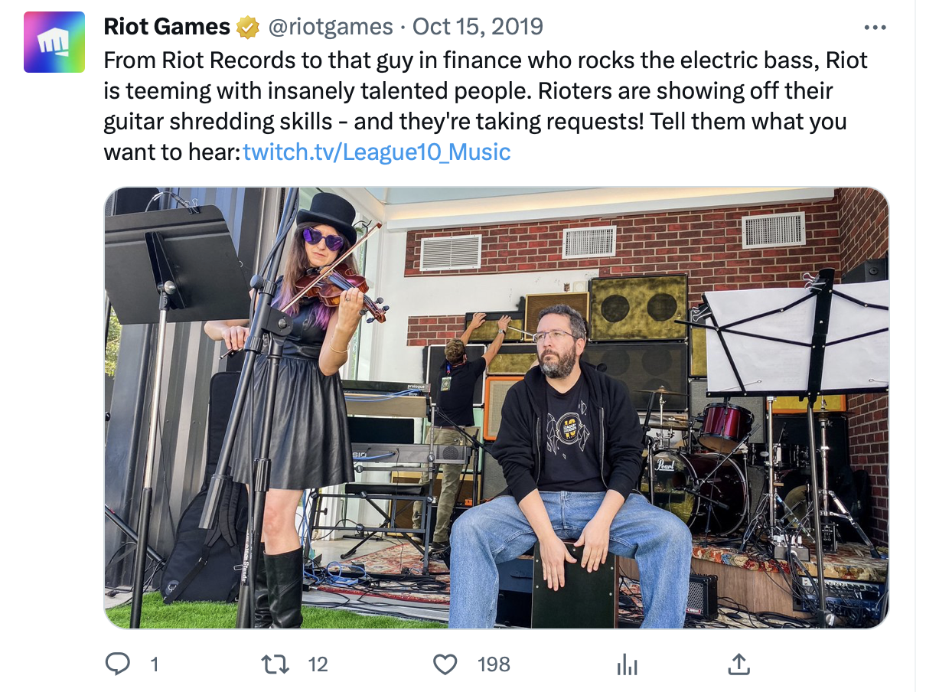Click the reply speech bubble icon
This screenshot has width=926, height=692.
click(x=118, y=664)
